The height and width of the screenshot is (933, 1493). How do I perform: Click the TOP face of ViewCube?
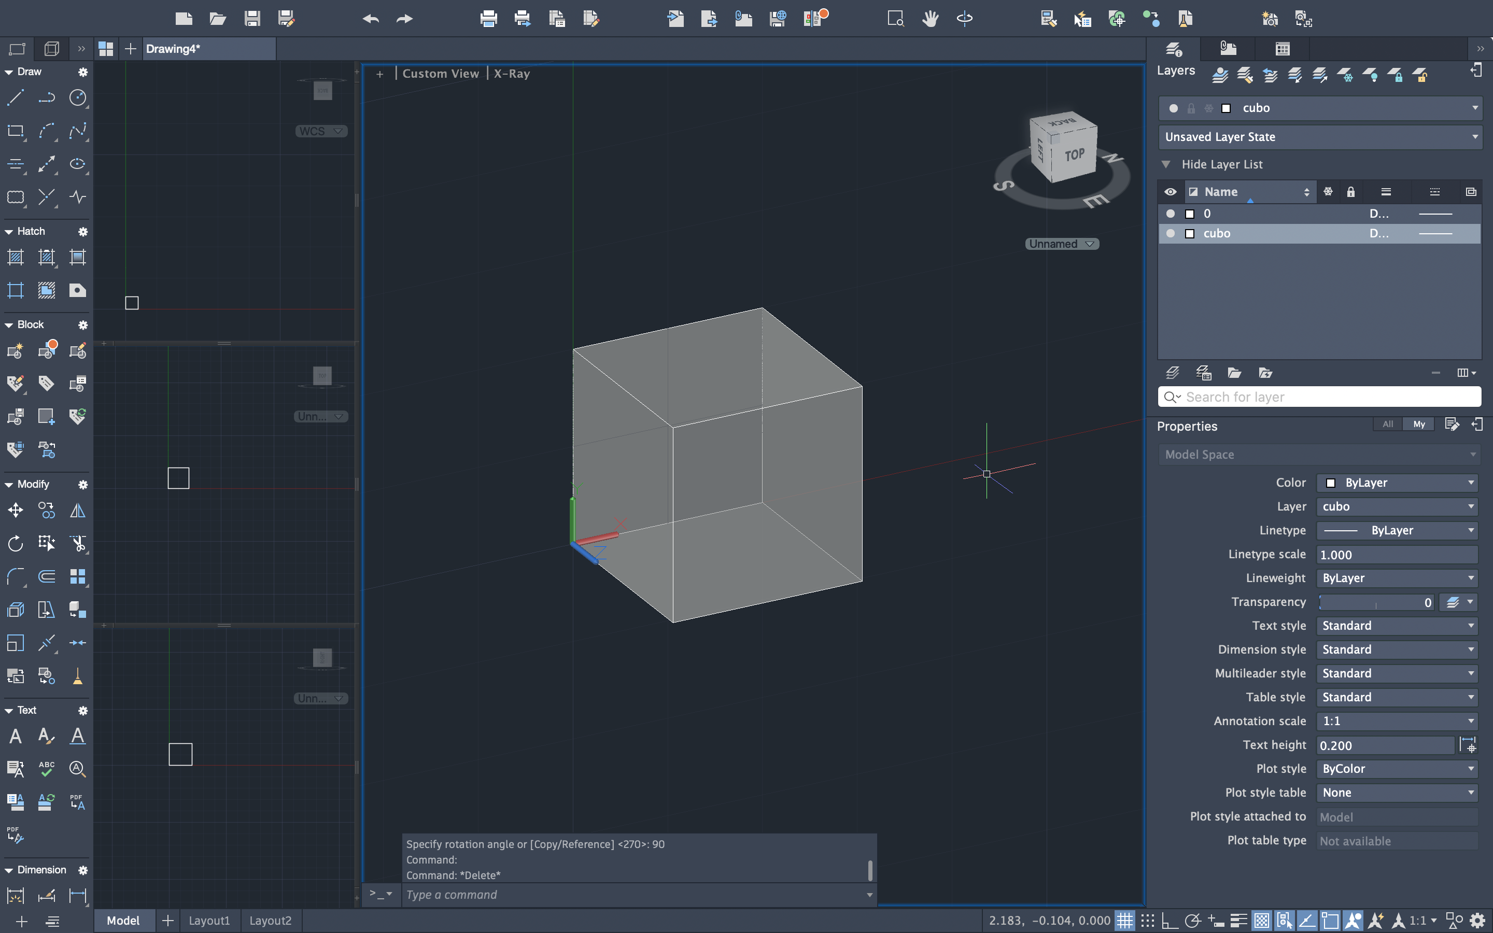point(1074,155)
